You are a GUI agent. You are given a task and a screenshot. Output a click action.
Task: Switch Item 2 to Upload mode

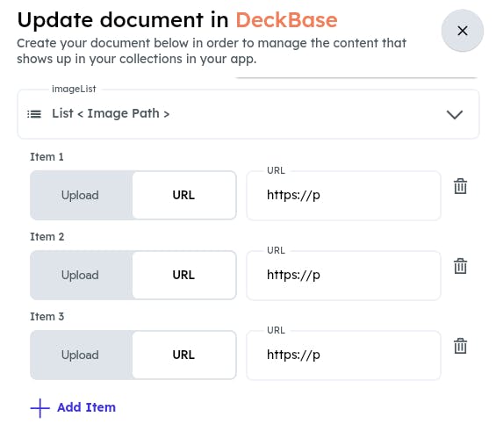[82, 275]
